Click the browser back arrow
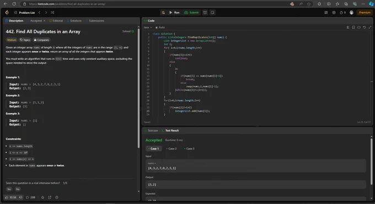This screenshot has width=375, height=204. tap(6, 4)
